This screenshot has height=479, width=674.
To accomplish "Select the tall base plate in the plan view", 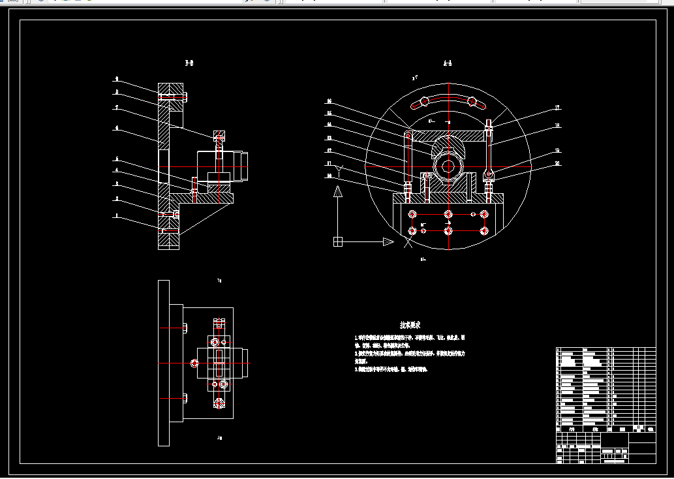I will pos(164,363).
